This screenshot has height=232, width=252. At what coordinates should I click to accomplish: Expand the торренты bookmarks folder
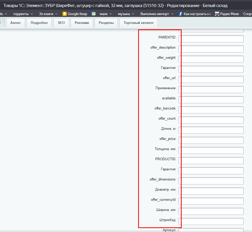click(x=23, y=14)
